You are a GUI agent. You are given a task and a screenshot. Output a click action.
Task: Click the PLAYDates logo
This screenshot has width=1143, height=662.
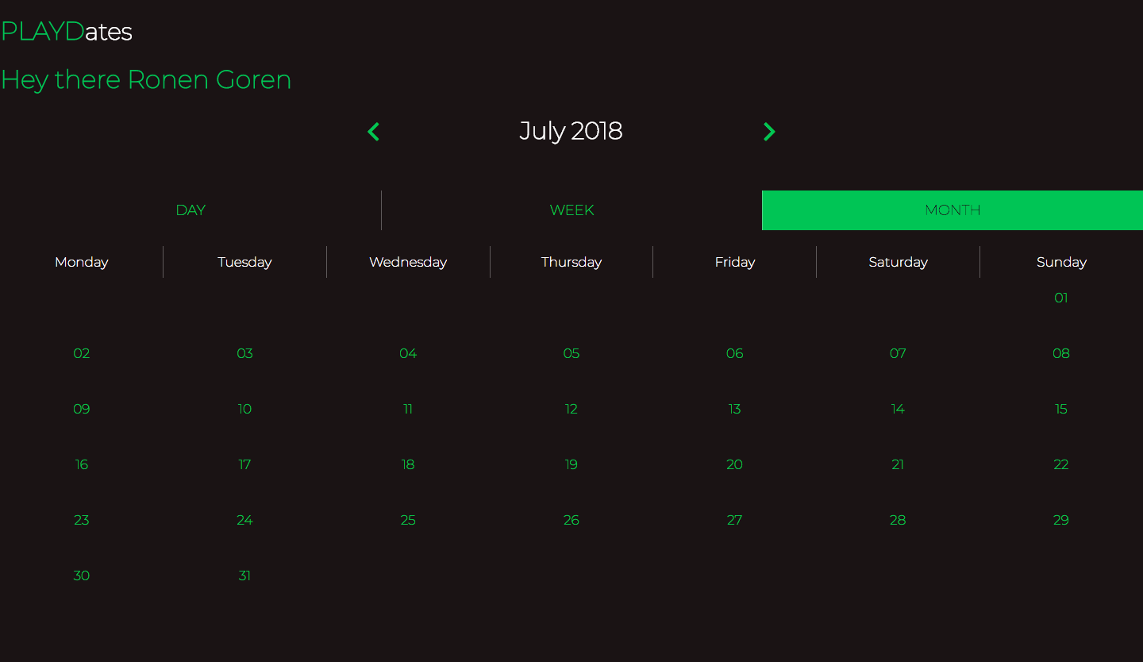point(67,32)
